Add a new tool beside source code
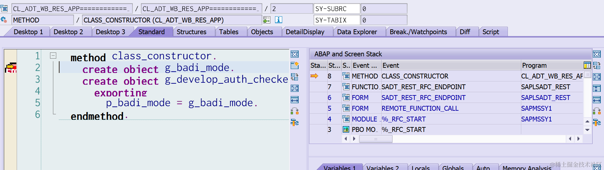The width and height of the screenshot is (604, 170). click(295, 65)
